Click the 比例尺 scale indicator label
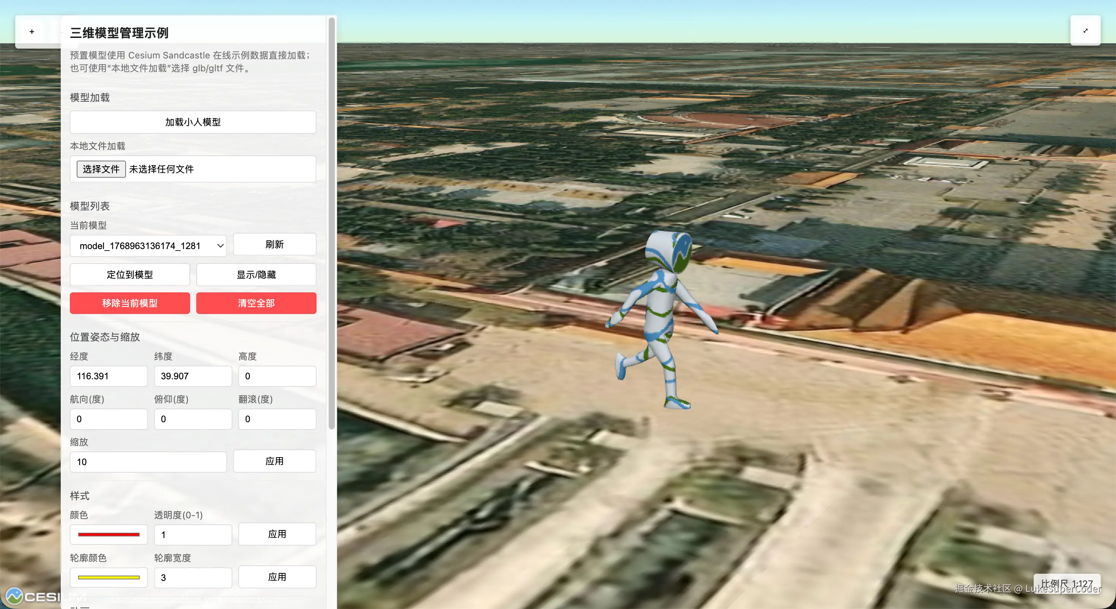Viewport: 1116px width, 609px height. 1067,584
